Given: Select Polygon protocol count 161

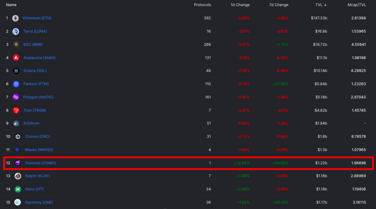Looking at the screenshot, I should pos(208,97).
